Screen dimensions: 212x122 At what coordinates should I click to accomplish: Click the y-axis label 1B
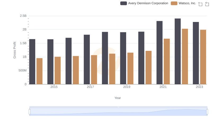(24, 57)
